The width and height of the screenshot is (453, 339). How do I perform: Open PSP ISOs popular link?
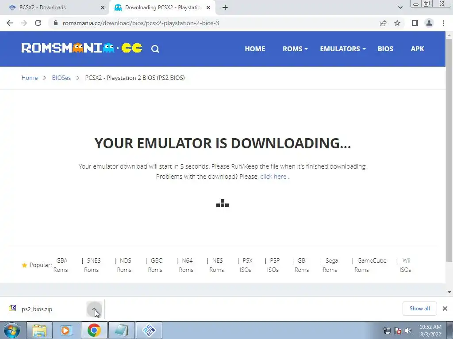tap(273, 265)
